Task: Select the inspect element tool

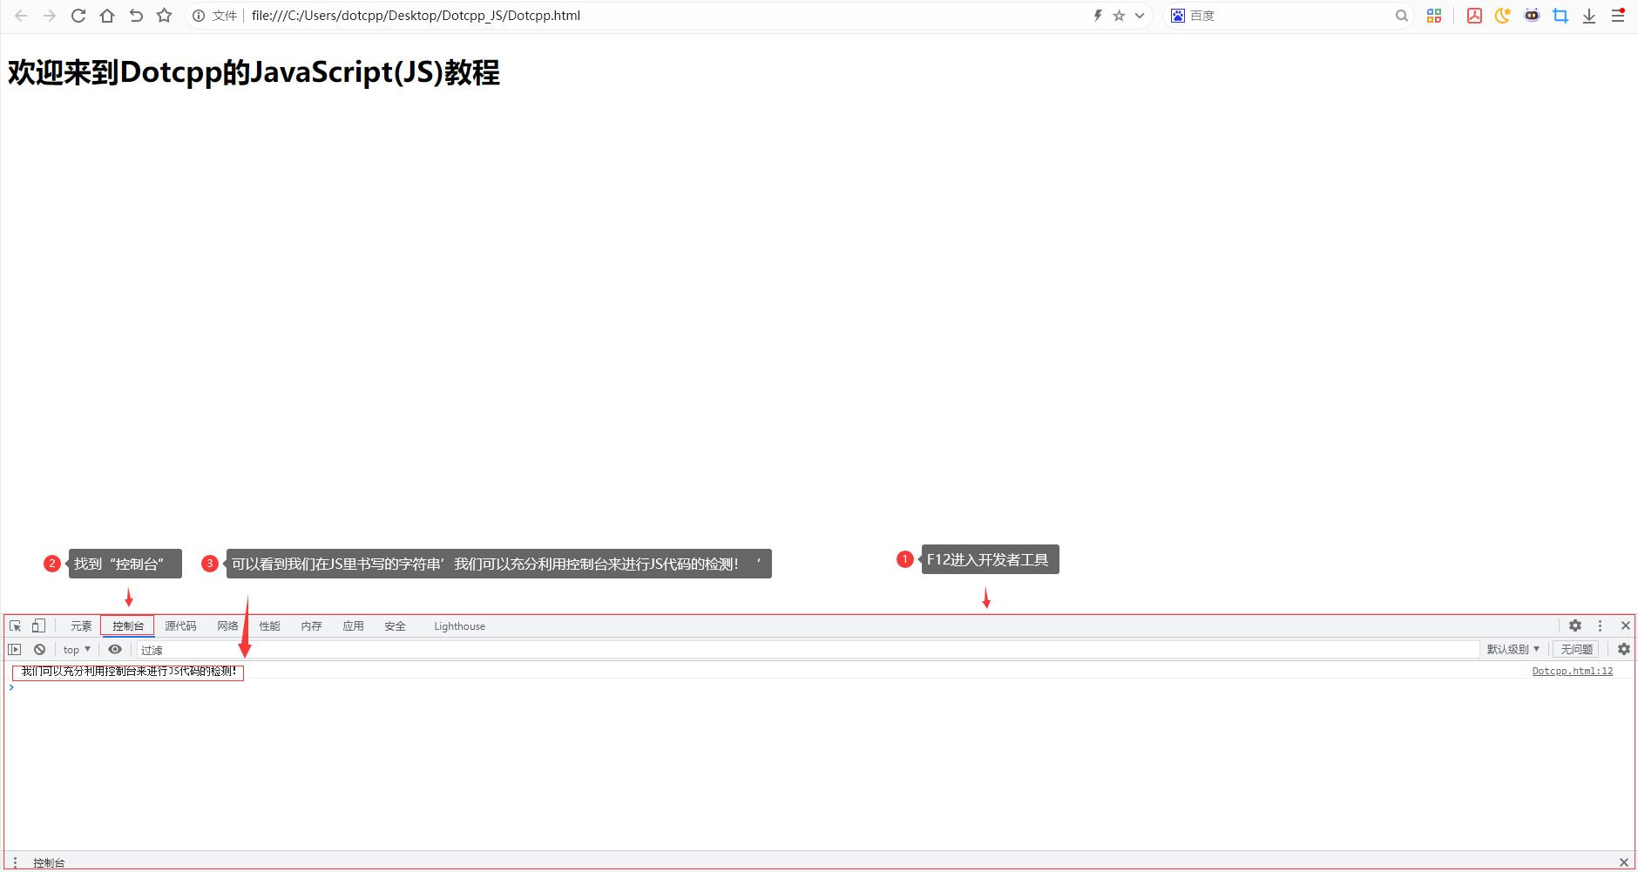Action: point(14,625)
